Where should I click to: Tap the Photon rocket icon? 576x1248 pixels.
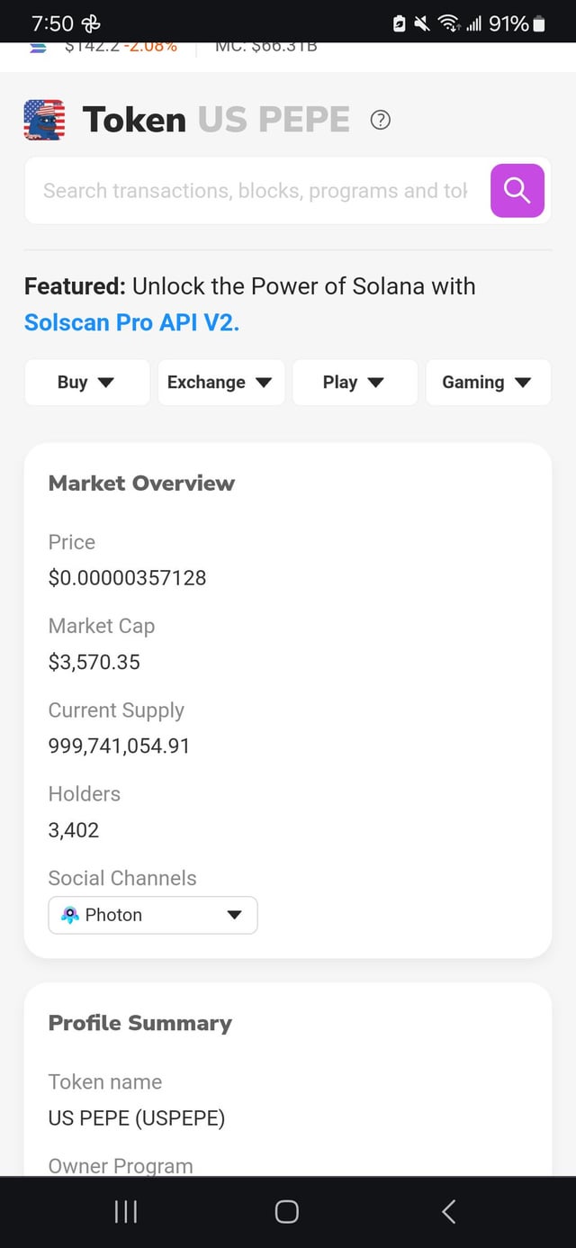70,915
